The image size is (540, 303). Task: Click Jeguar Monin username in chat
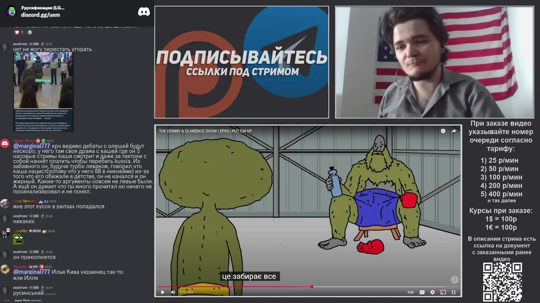[x=24, y=141]
